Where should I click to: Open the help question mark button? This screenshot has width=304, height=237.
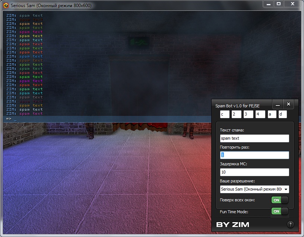[290, 224]
